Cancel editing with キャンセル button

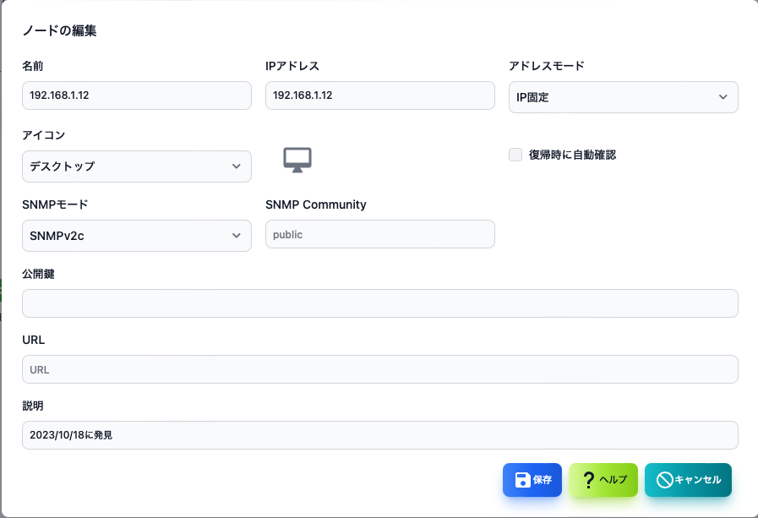pyautogui.click(x=688, y=480)
